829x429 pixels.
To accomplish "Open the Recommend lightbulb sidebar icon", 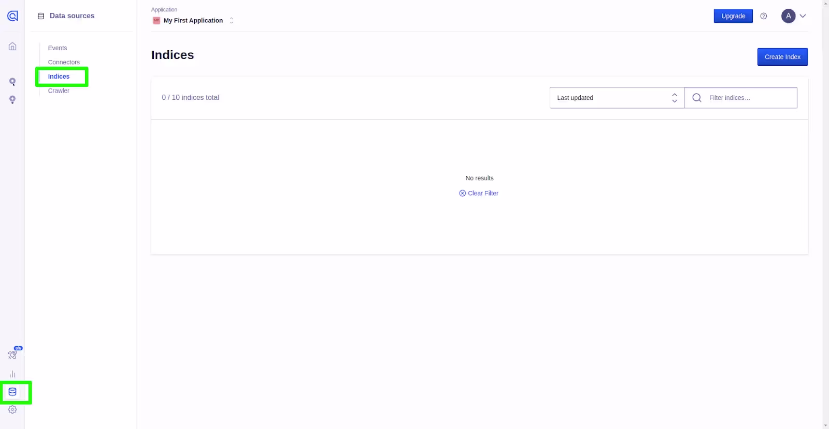I will [12, 99].
